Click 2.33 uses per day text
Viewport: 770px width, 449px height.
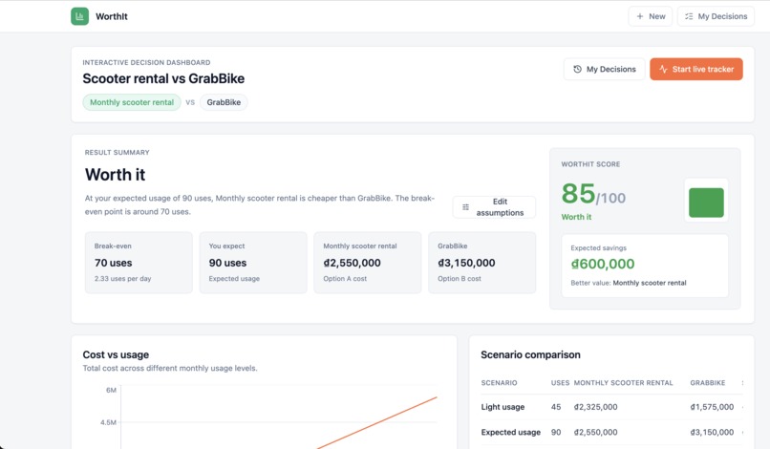click(x=123, y=279)
